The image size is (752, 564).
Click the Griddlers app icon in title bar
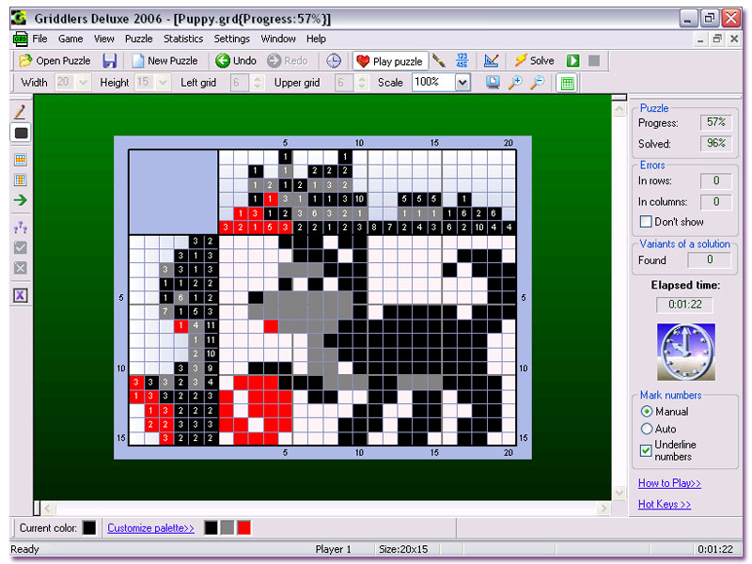(x=19, y=18)
